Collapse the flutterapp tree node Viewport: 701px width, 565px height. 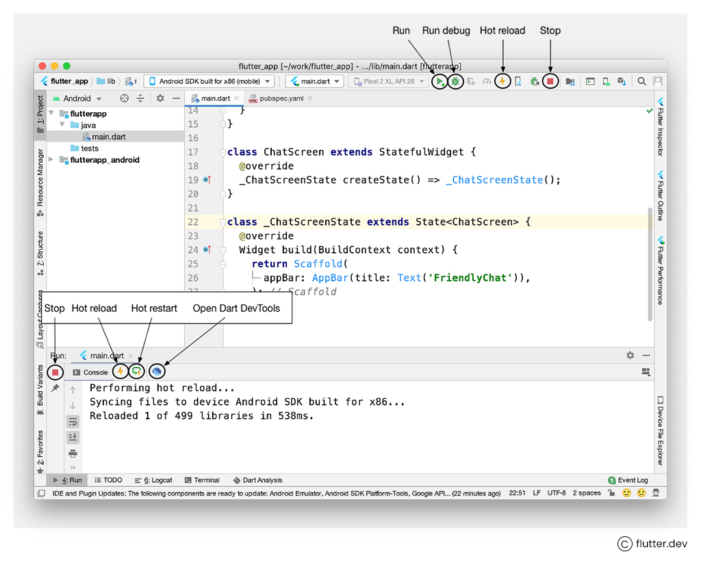pyautogui.click(x=51, y=113)
